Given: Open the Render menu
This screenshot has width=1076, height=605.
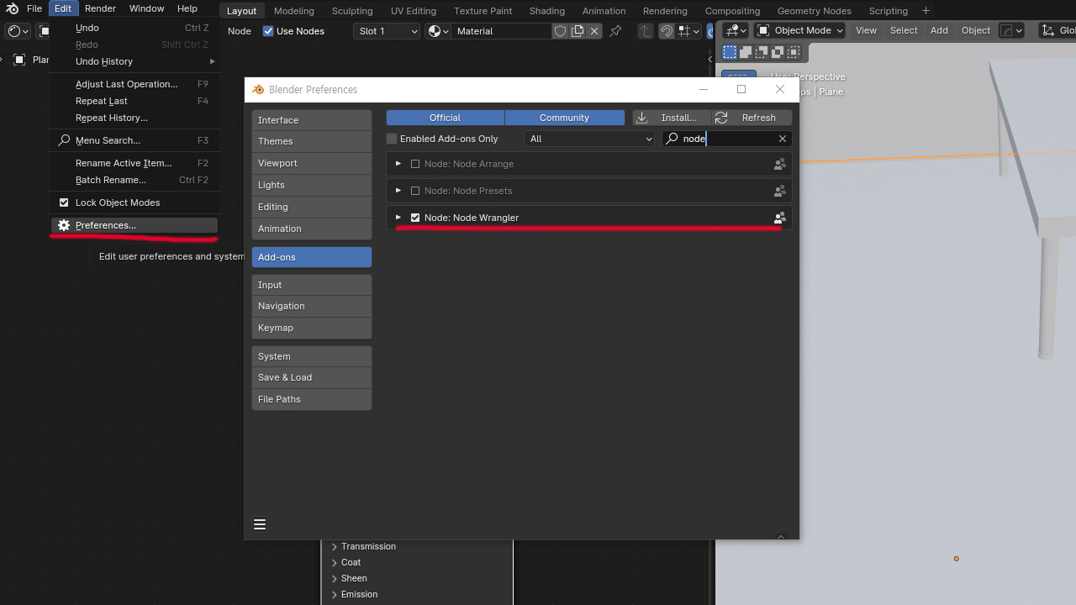Looking at the screenshot, I should tap(101, 8).
